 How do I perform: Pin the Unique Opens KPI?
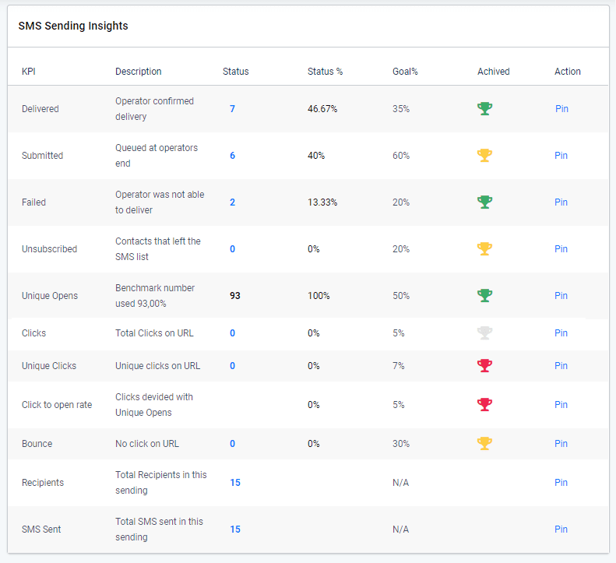click(x=561, y=296)
